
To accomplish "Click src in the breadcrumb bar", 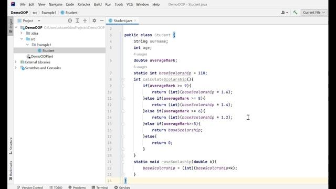I will point(35,13).
